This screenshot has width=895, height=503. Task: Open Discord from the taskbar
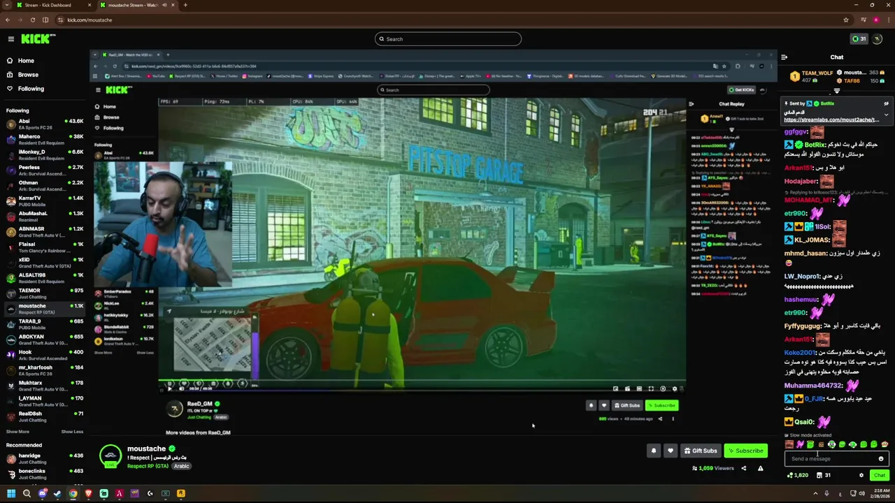click(42, 494)
